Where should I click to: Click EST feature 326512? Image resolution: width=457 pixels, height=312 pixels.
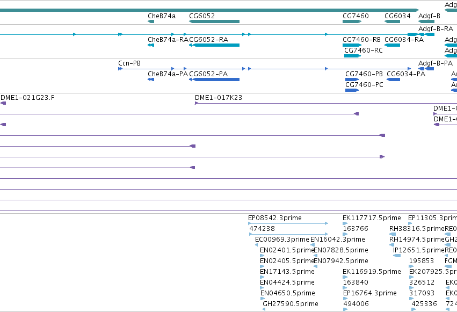pyautogui.click(x=411, y=288)
